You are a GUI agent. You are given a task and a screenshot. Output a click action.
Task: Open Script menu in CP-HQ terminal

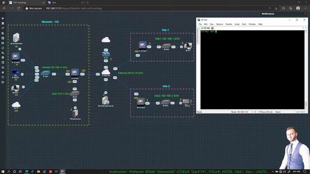coord(237,24)
